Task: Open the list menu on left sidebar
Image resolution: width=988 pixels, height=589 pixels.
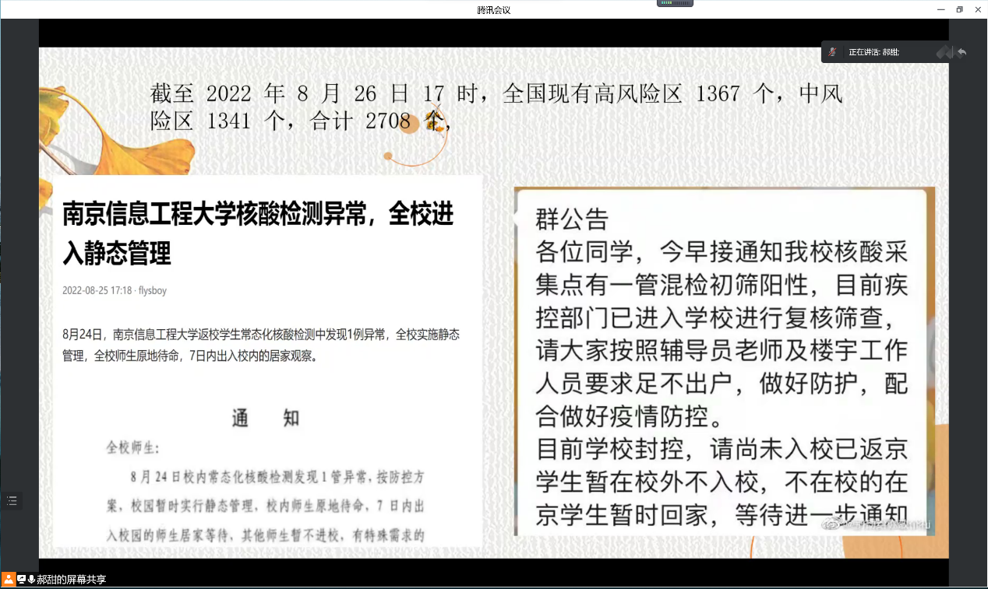Action: 12,501
